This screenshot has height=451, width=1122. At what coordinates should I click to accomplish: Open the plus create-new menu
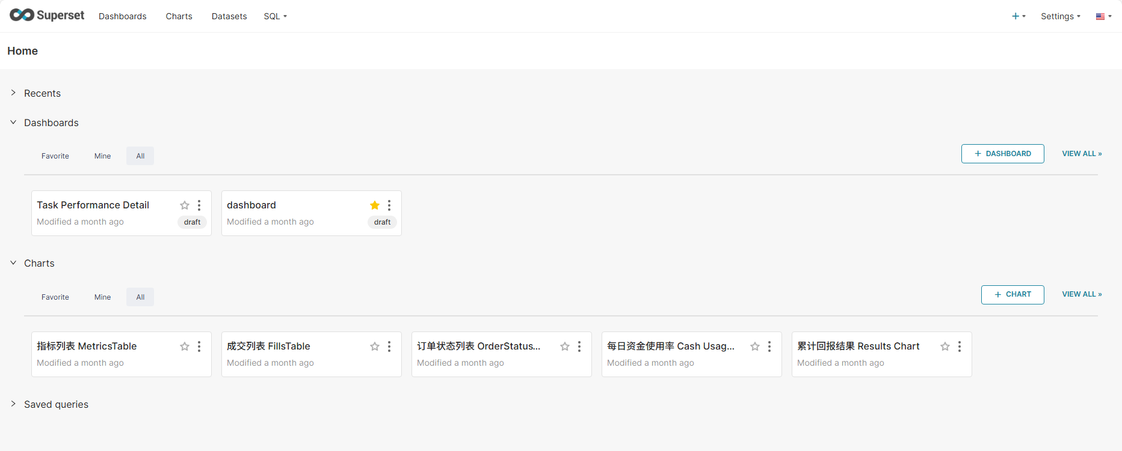1018,16
